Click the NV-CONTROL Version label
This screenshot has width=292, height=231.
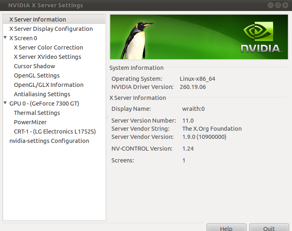(x=142, y=149)
